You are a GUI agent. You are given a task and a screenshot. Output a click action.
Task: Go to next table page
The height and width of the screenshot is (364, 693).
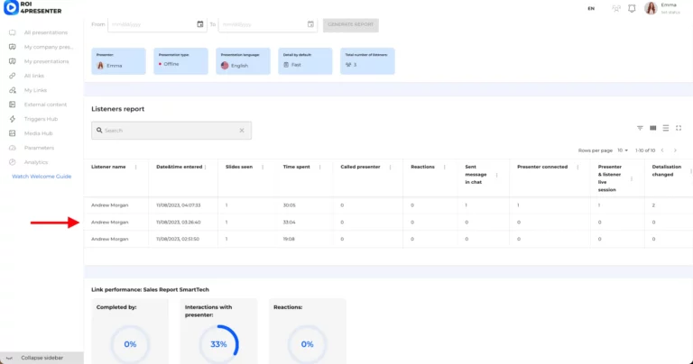(675, 150)
